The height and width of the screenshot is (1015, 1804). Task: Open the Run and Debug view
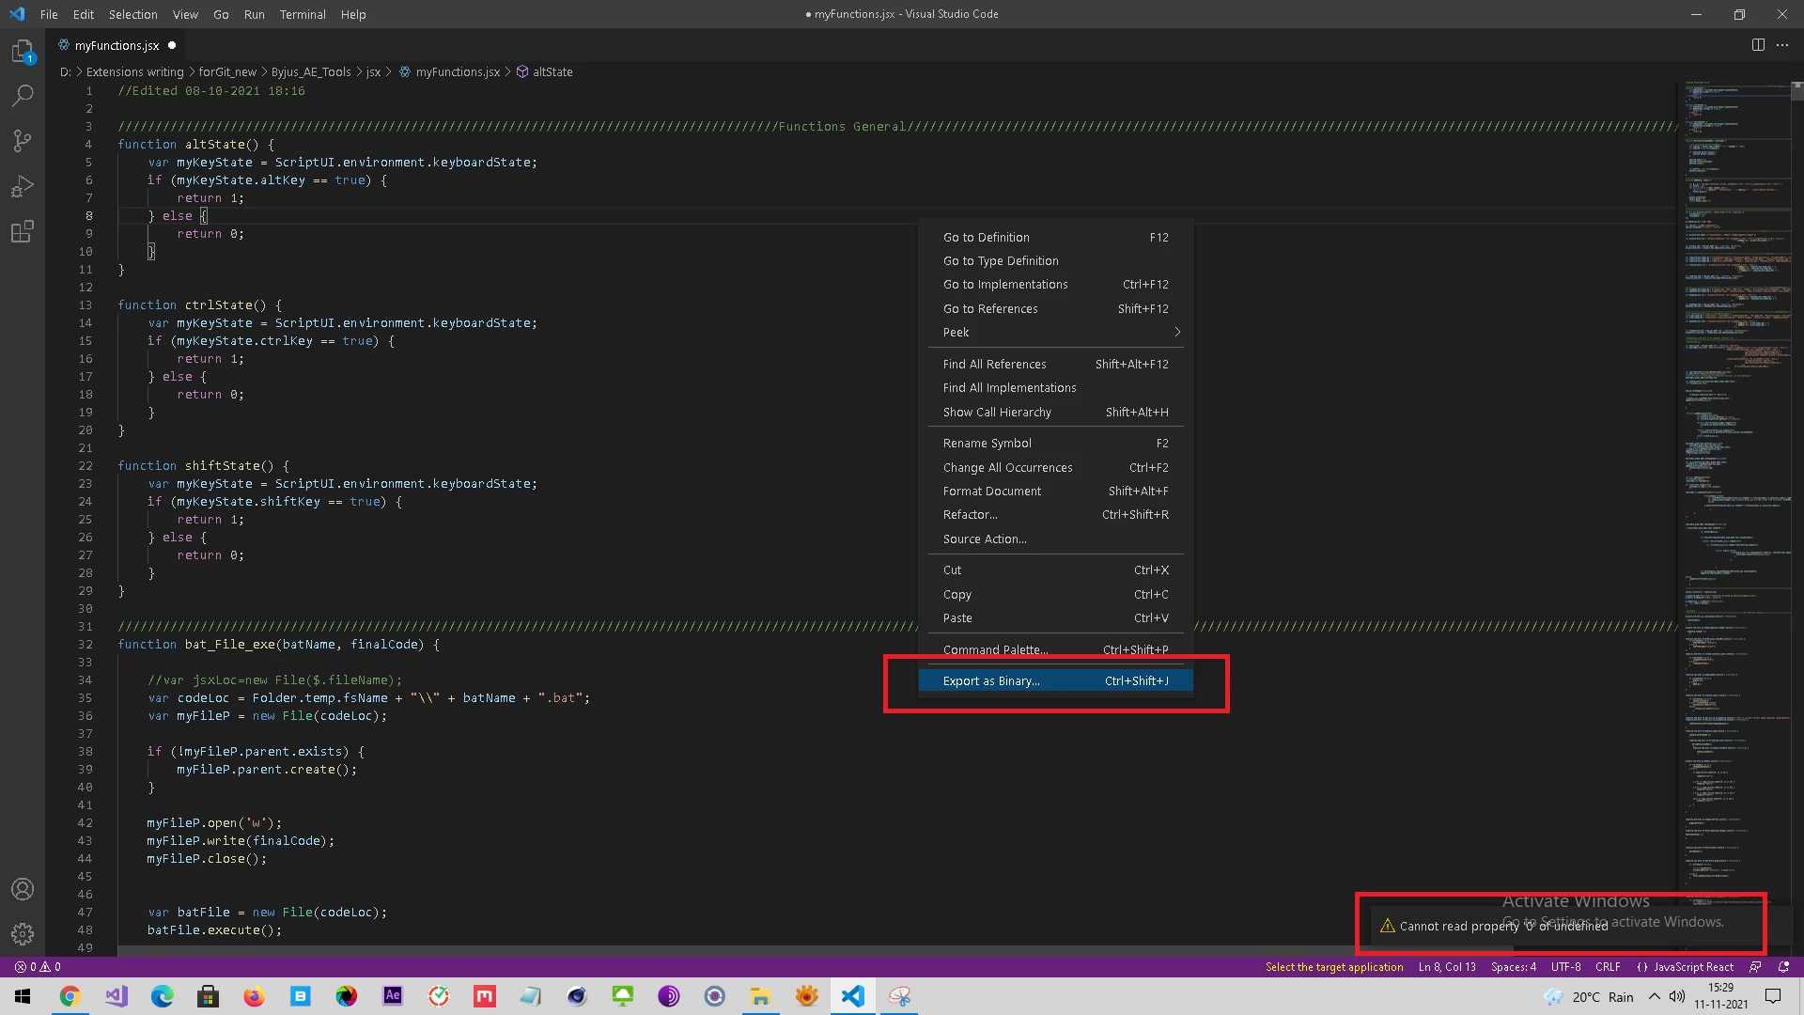23,186
